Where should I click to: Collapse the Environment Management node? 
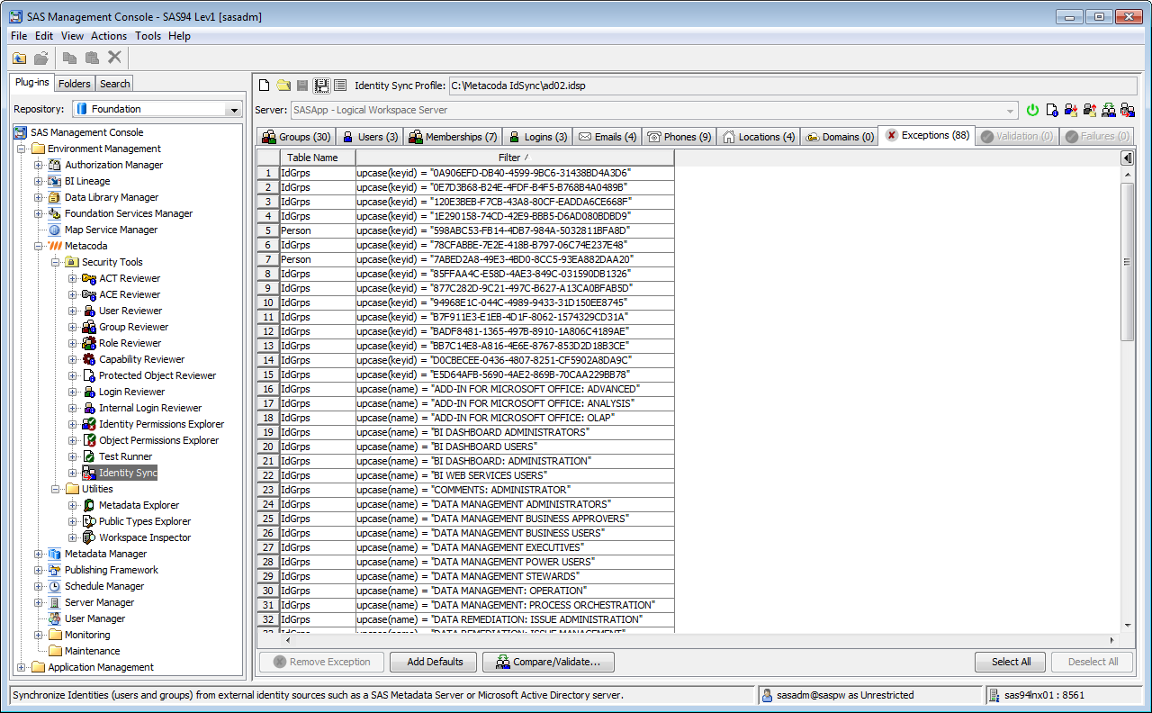pyautogui.click(x=22, y=149)
